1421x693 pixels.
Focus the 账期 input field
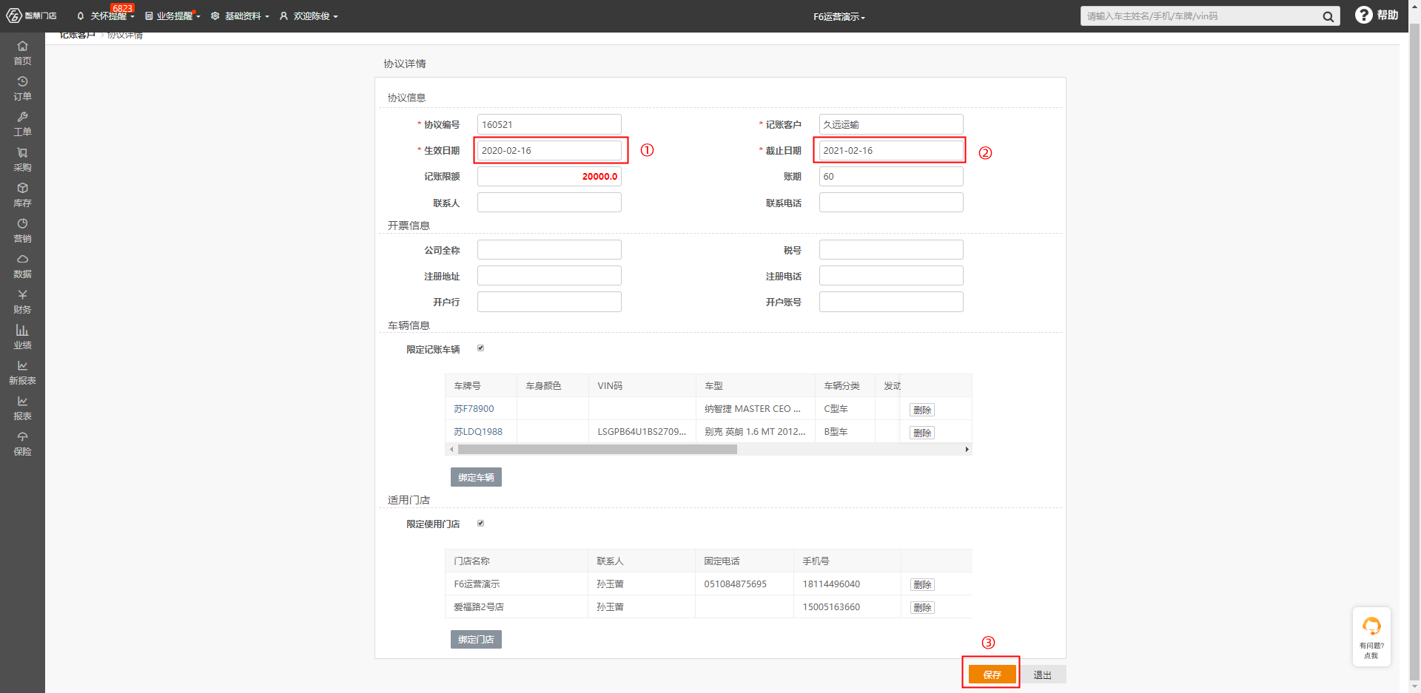tap(891, 176)
